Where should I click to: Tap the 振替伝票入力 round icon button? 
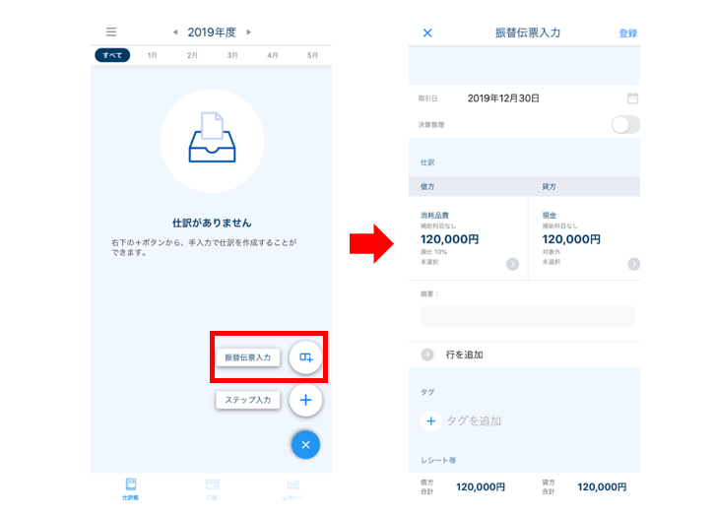pyautogui.click(x=305, y=356)
